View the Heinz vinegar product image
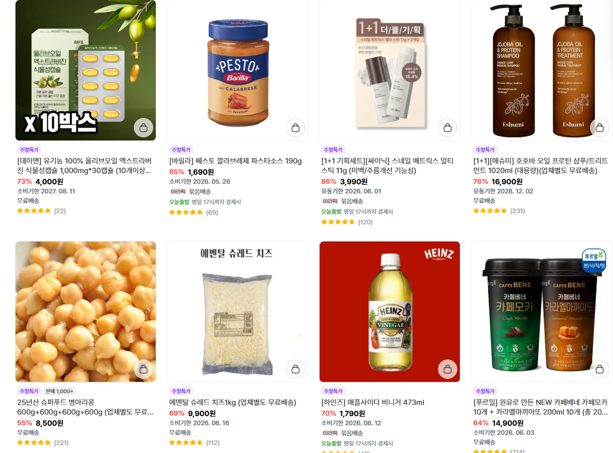 [389, 311]
